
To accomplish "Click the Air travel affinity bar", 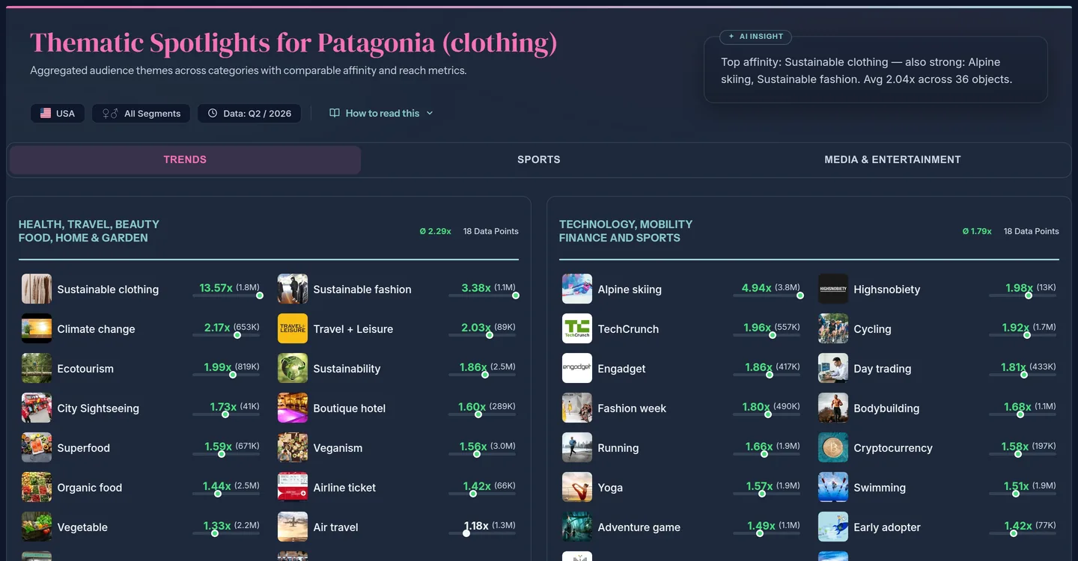I will [x=482, y=533].
